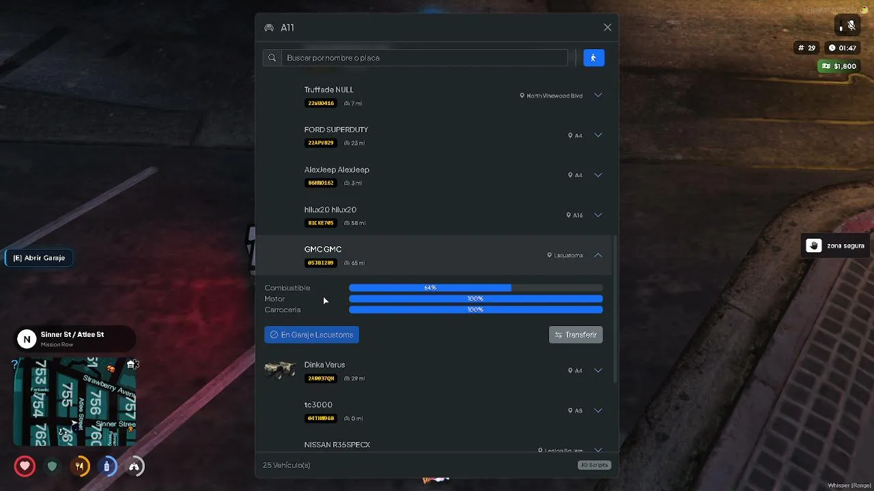Expand the NISSAN R35SPECX vehicle row
Viewport: 874px width, 491px height.
click(x=598, y=449)
